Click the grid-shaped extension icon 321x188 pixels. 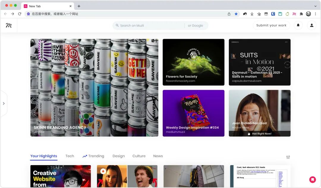(x=266, y=14)
